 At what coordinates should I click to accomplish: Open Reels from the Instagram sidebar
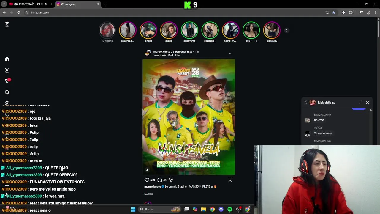(x=7, y=70)
